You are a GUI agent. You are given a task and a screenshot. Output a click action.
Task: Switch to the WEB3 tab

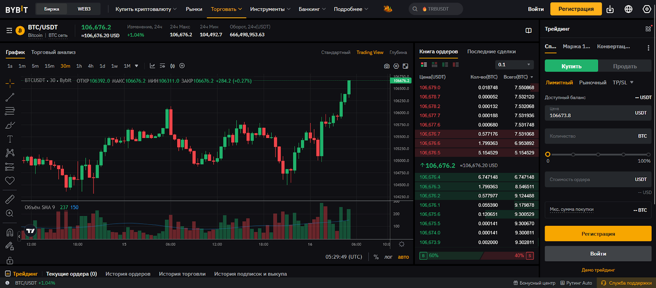point(84,9)
